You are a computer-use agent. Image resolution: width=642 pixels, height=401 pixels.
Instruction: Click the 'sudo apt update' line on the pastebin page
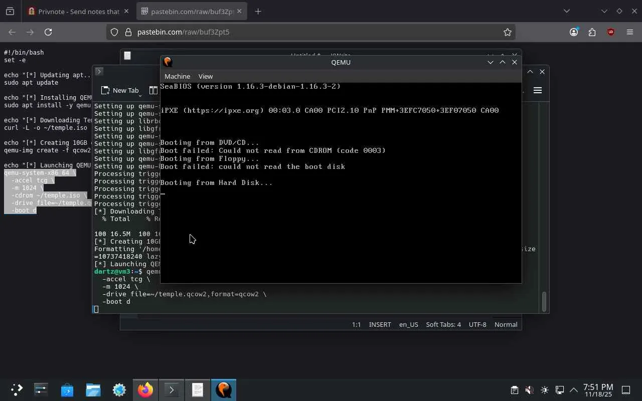coord(31,83)
